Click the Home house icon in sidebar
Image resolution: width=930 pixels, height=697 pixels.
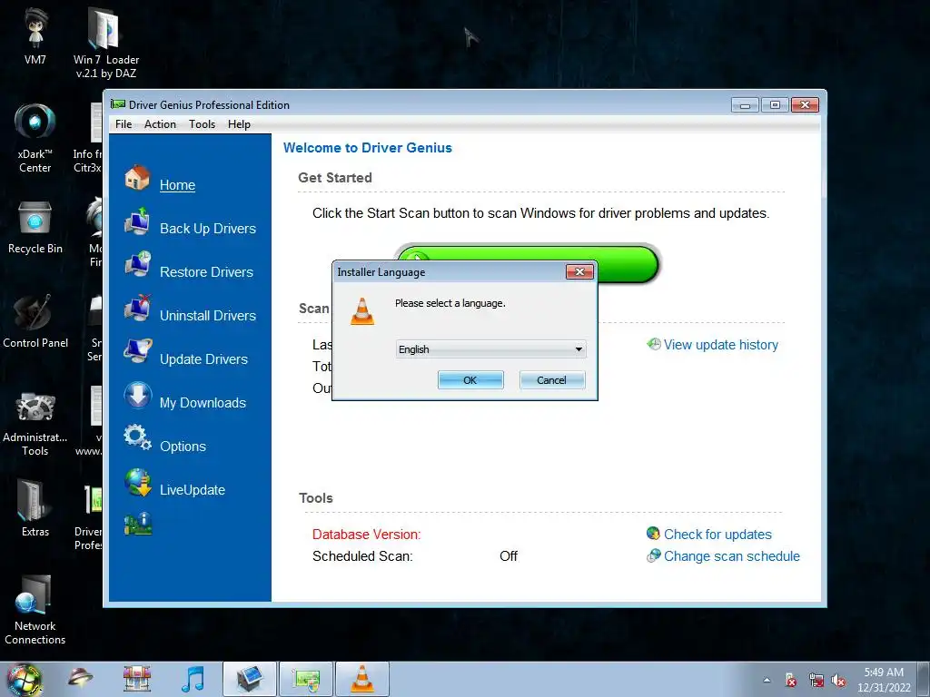138,178
